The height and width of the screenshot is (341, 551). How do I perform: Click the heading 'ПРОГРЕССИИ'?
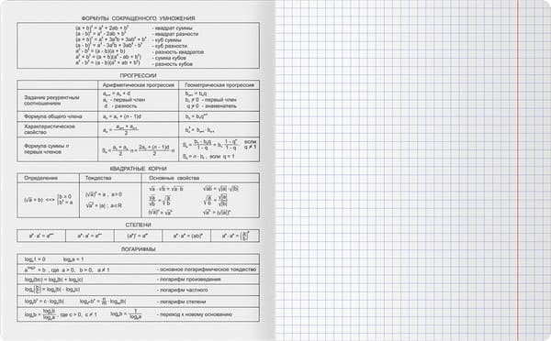point(138,75)
